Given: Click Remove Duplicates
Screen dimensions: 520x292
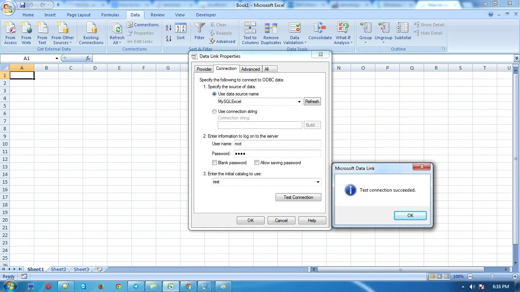Looking at the screenshot, I should 271,33.
